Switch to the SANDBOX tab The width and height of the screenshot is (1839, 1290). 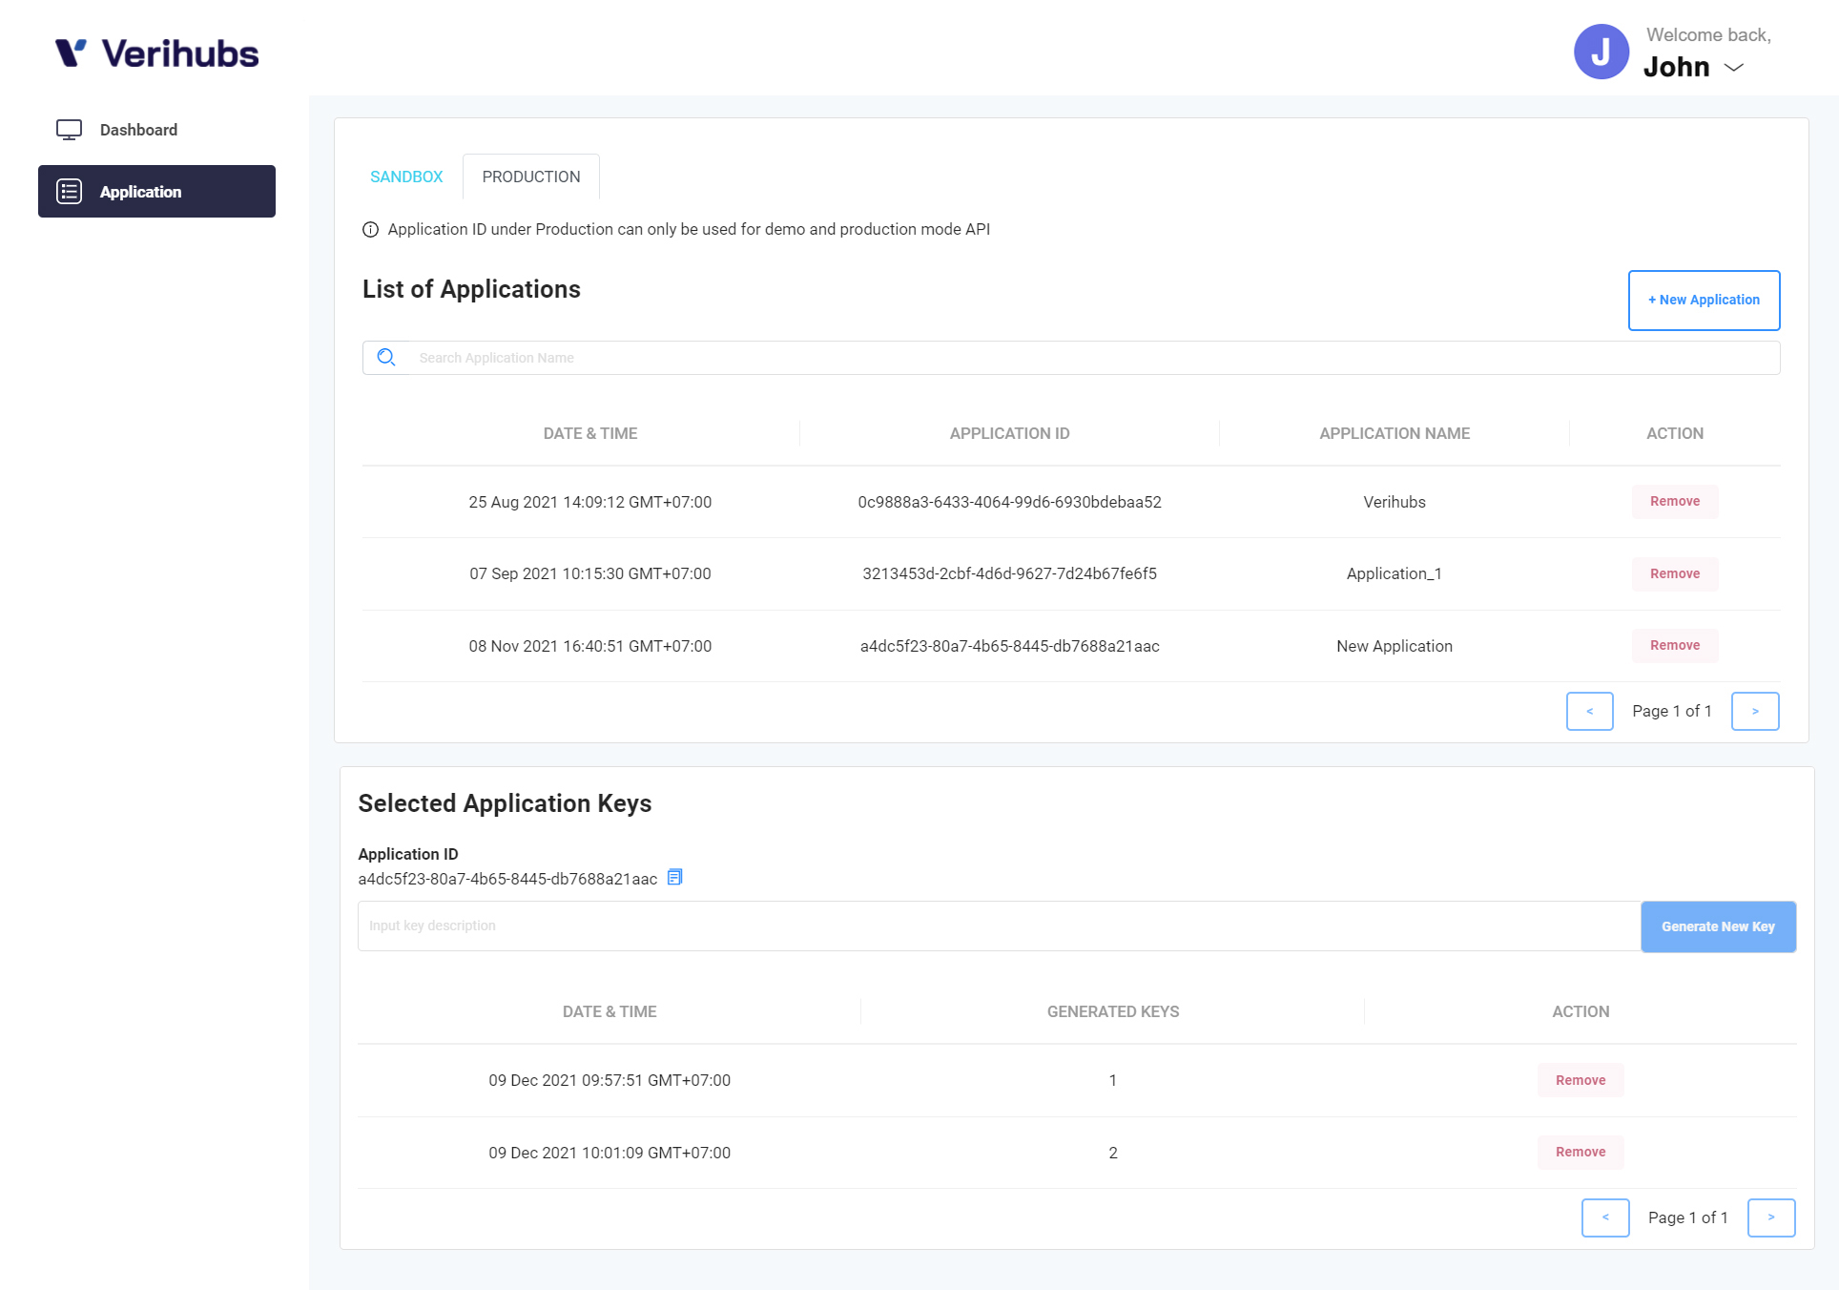tap(406, 177)
